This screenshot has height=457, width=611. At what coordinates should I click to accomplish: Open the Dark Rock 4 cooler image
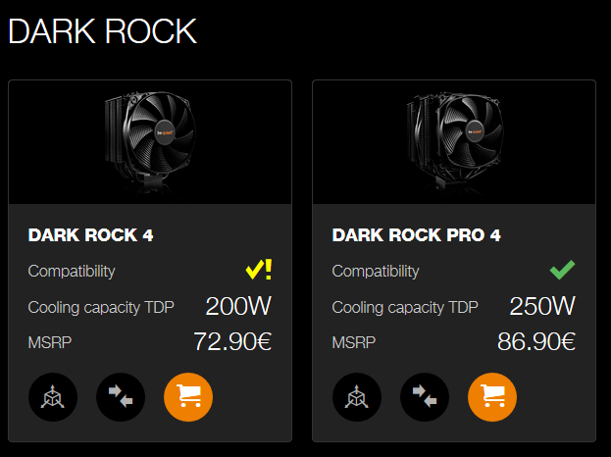click(x=150, y=142)
